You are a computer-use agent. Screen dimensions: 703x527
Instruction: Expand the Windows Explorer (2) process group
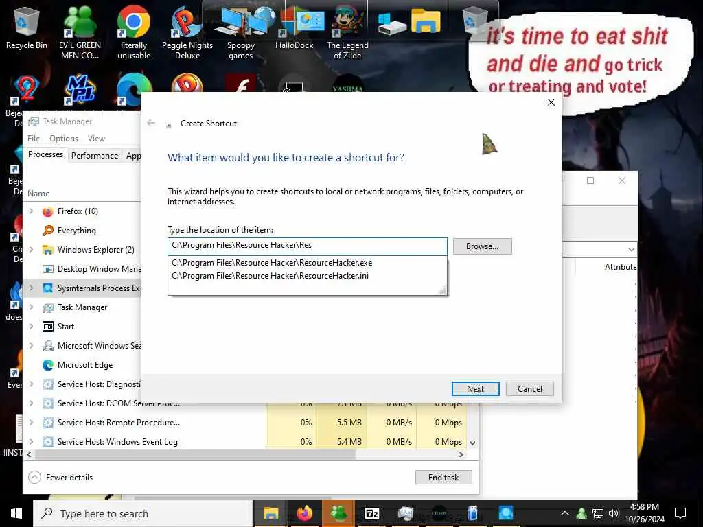[31, 250]
